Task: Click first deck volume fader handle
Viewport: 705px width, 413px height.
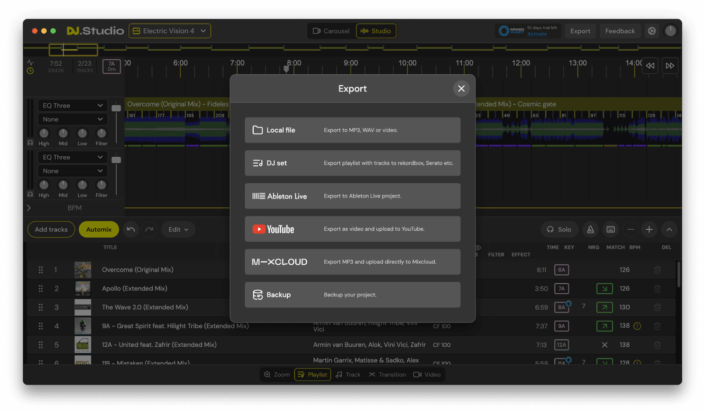Action: pos(116,108)
